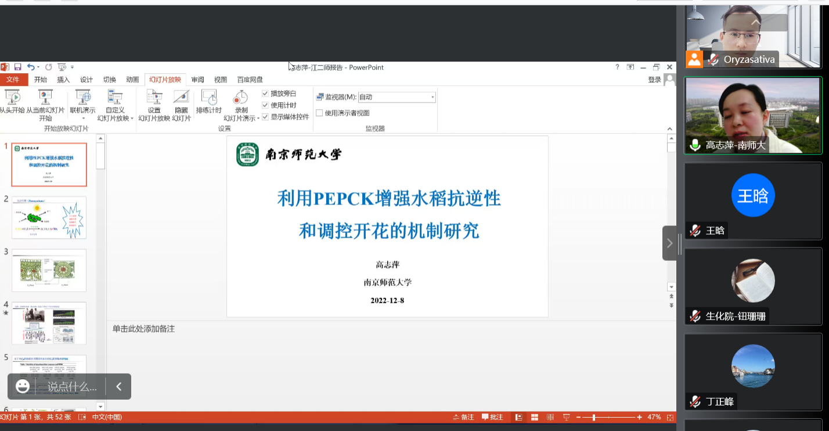Click Record Slide Show (录制幻灯片演示)
The image size is (829, 431).
pos(241,105)
